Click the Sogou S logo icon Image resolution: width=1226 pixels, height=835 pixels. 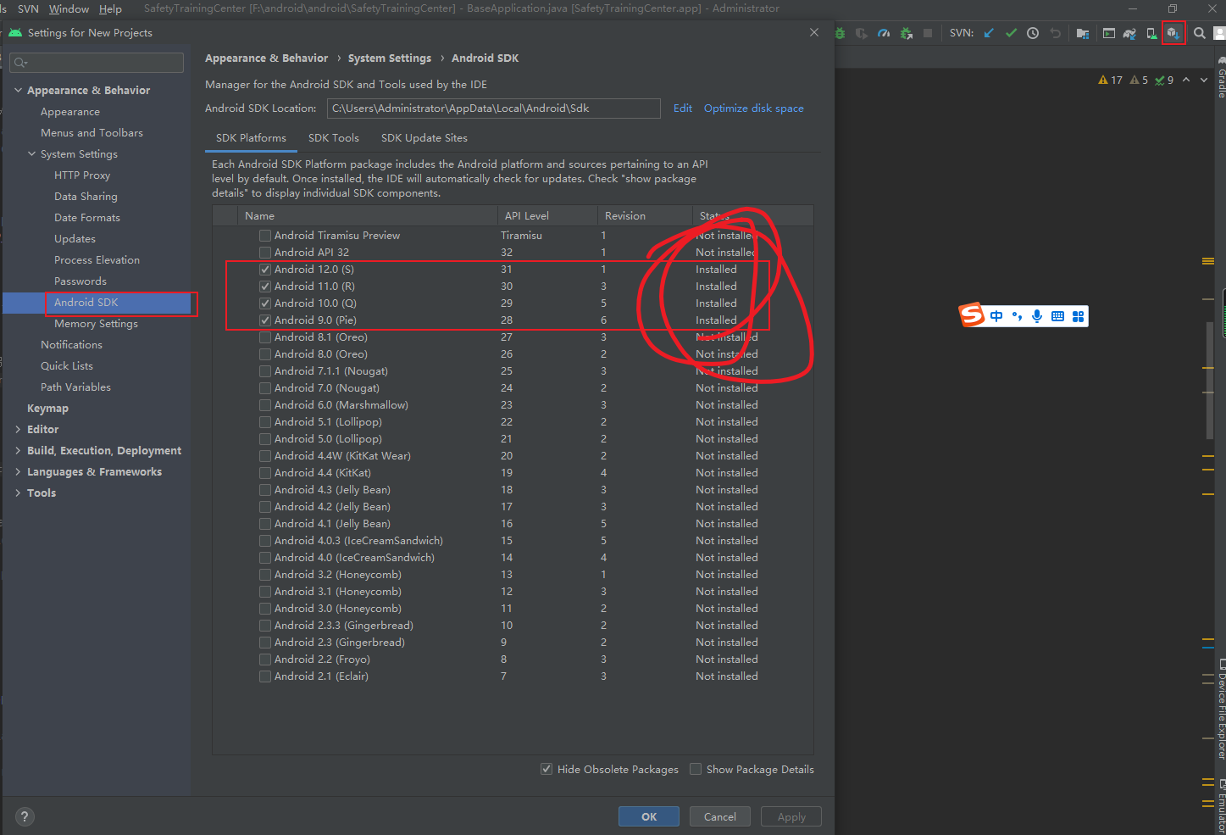[x=972, y=315]
